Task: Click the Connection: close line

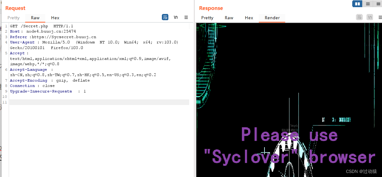Action: (32, 86)
